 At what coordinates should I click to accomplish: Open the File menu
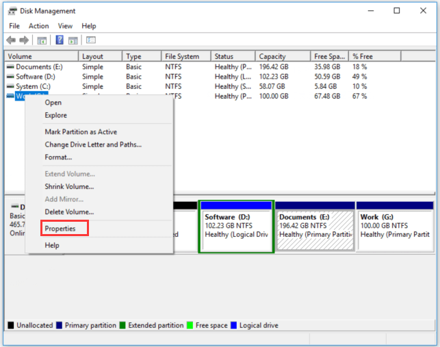[x=14, y=26]
